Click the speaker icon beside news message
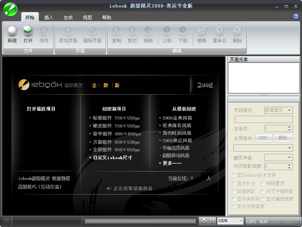 109,188
